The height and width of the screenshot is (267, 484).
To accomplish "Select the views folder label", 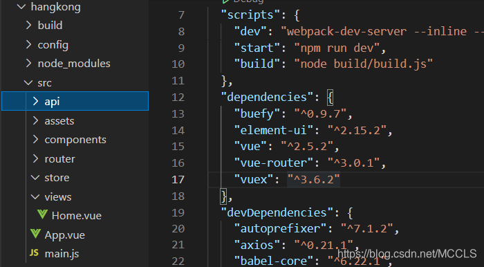I will (x=57, y=197).
